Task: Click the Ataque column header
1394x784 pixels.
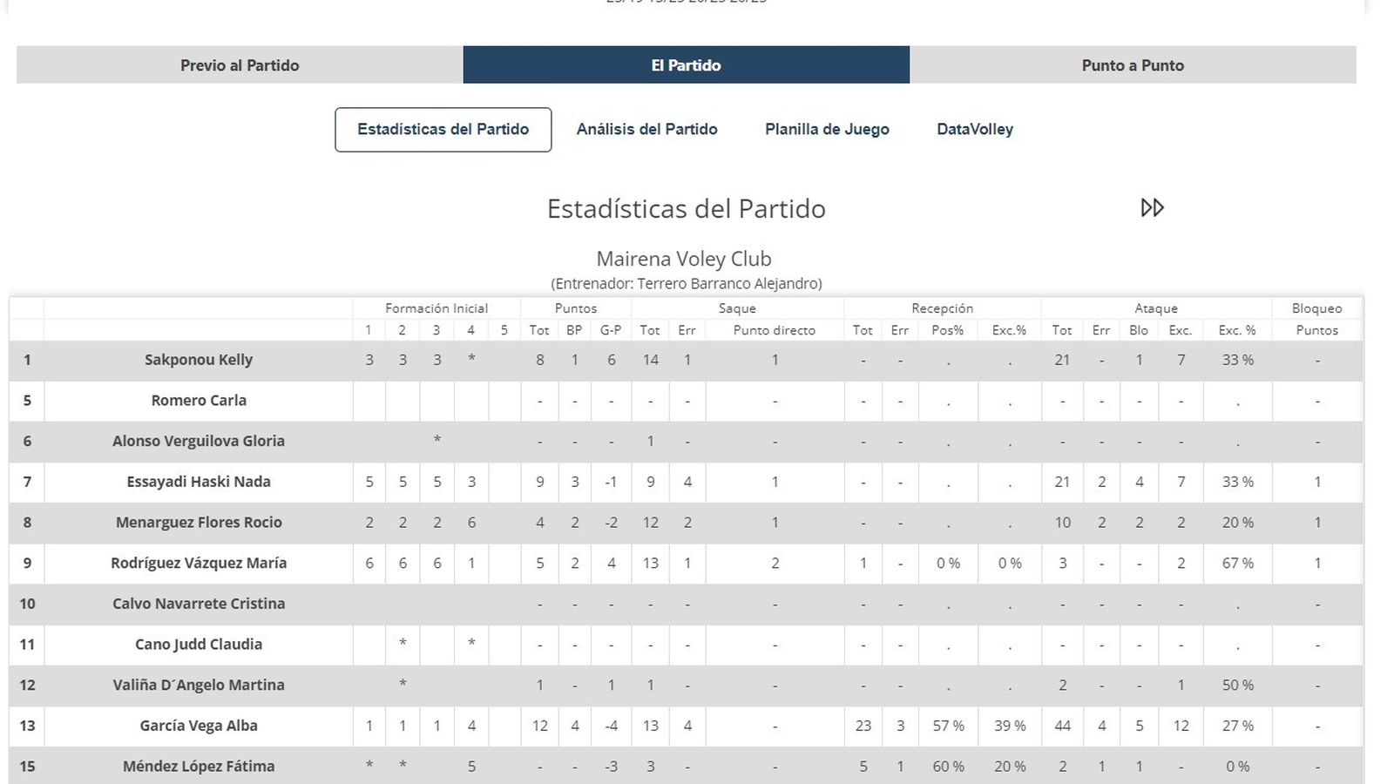Action: [1156, 308]
